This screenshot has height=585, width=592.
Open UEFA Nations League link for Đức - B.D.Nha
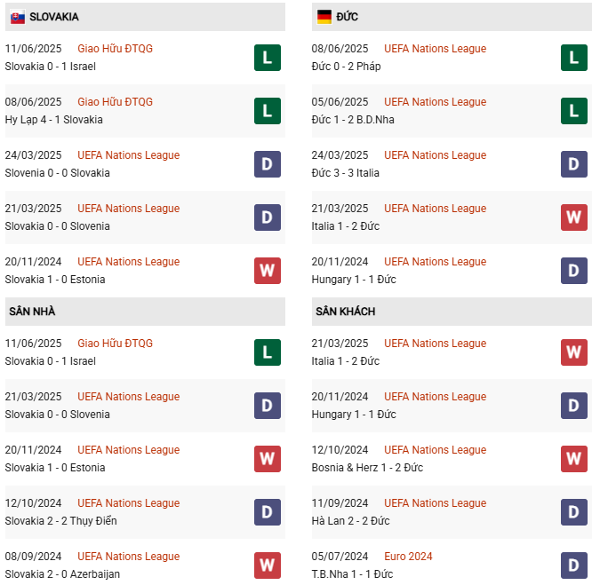click(435, 102)
